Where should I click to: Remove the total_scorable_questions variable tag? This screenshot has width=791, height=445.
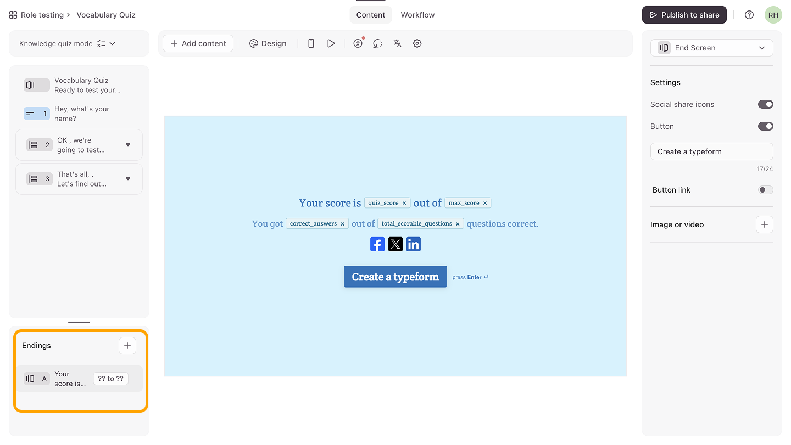coord(458,224)
